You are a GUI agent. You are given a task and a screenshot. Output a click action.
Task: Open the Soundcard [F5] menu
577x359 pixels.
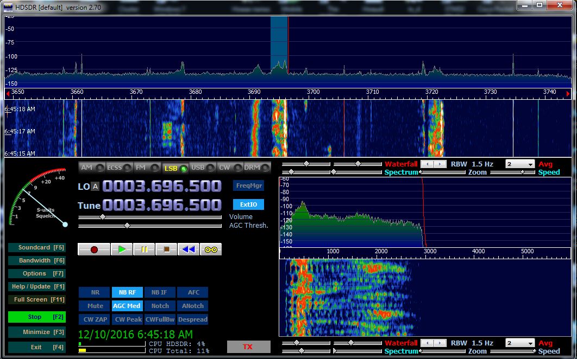[37, 248]
